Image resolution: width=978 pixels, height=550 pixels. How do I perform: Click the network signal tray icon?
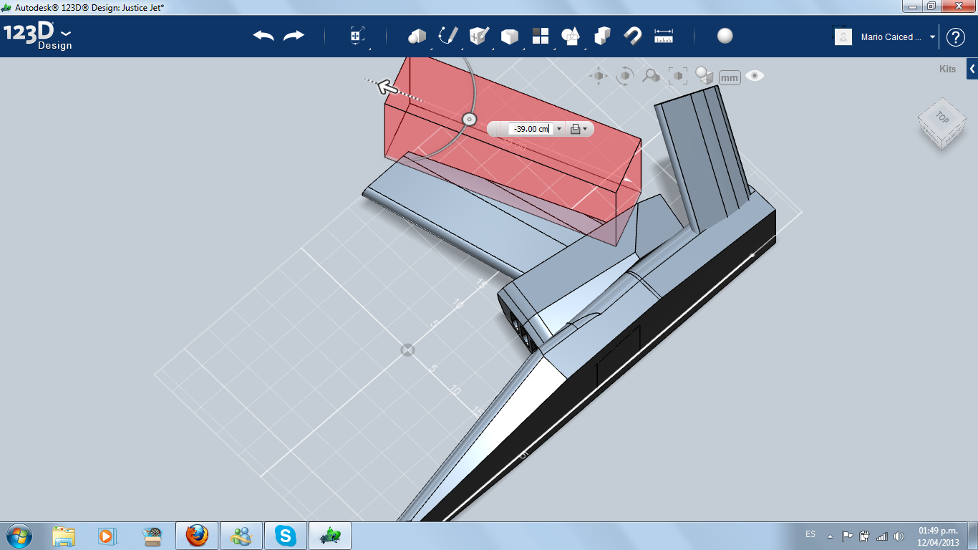881,536
